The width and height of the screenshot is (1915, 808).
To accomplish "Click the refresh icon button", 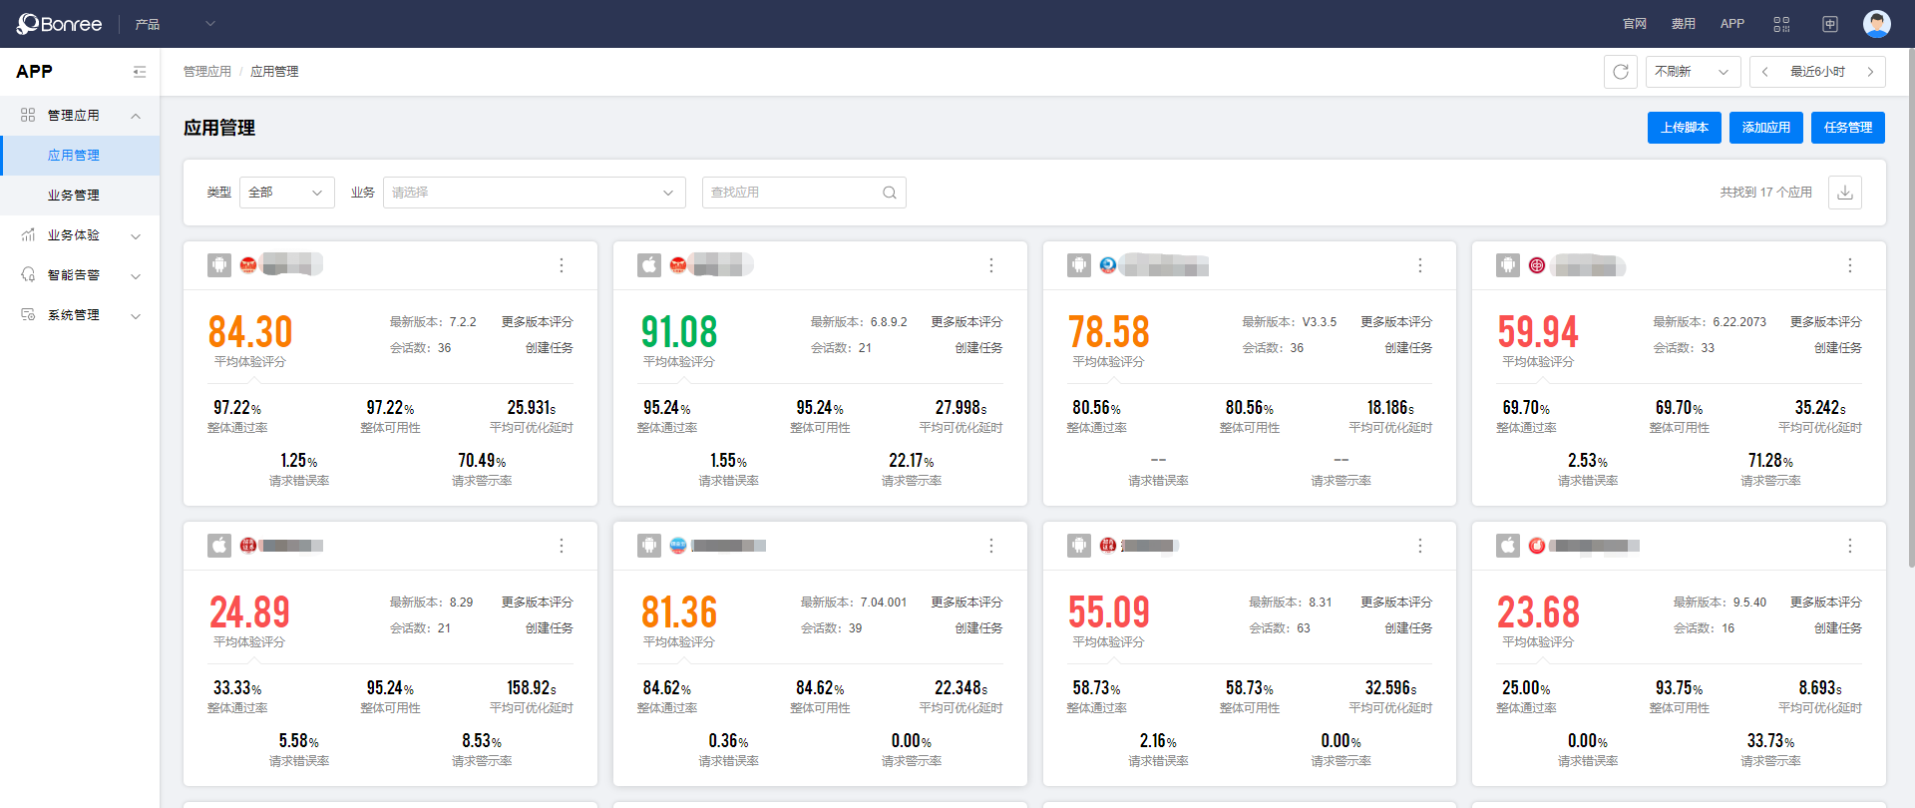I will click(1621, 72).
